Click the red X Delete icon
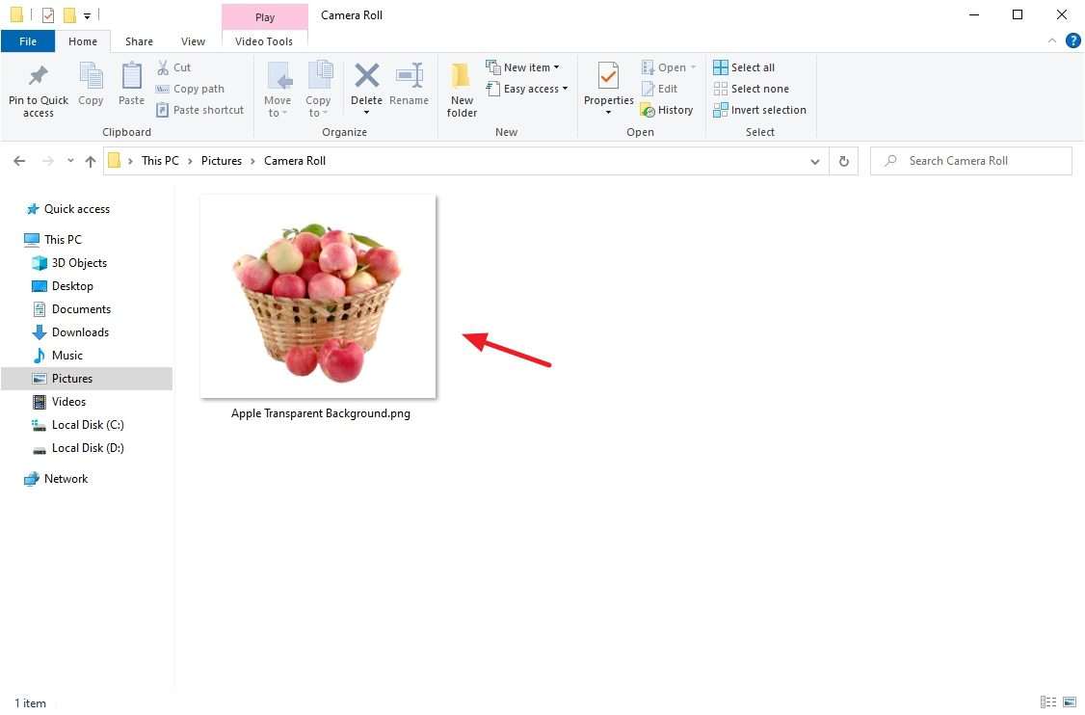The height and width of the screenshot is (715, 1085). [367, 76]
